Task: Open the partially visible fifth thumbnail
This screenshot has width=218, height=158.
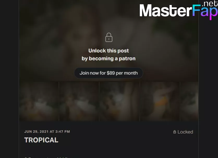Action: pos(189,101)
